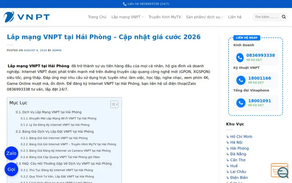Click the search magnifier icon
292x183 pixels.
click(x=284, y=17)
